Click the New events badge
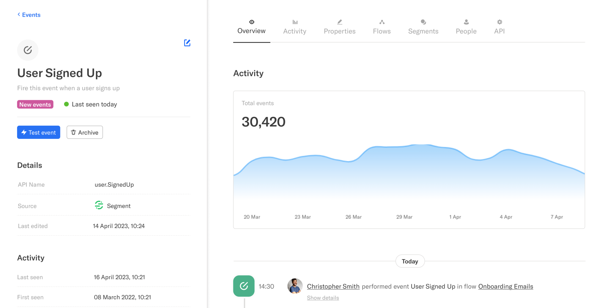 click(x=35, y=104)
